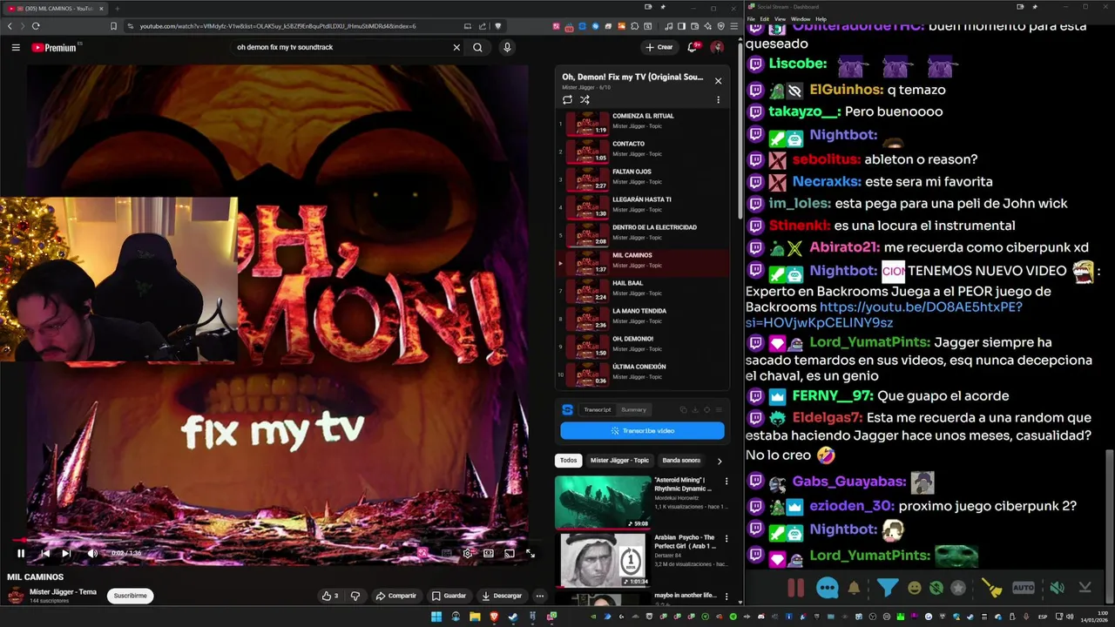Play FALTAN OJOS track from playlist
Screen dimensions: 1115x627
coord(643,179)
